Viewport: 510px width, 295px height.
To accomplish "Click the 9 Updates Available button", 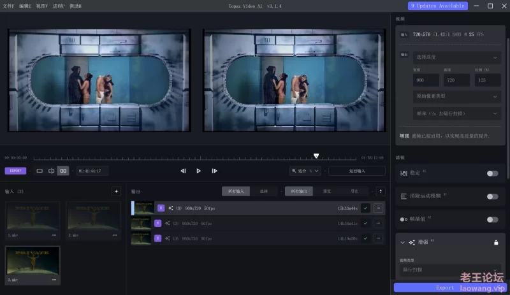I will (x=437, y=6).
